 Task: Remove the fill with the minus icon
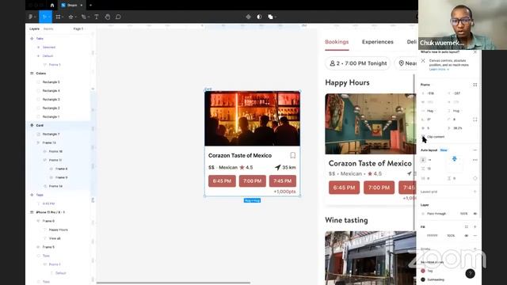[475, 236]
